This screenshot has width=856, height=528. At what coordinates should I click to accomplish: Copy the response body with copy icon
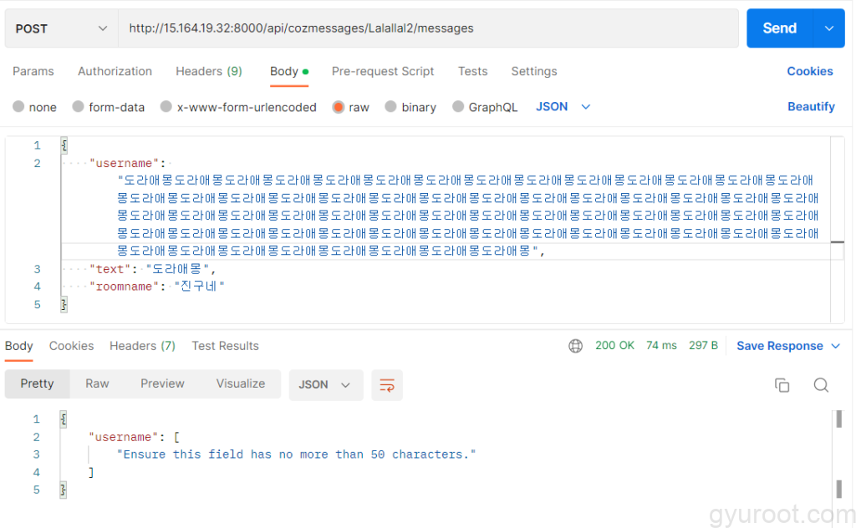coord(782,385)
